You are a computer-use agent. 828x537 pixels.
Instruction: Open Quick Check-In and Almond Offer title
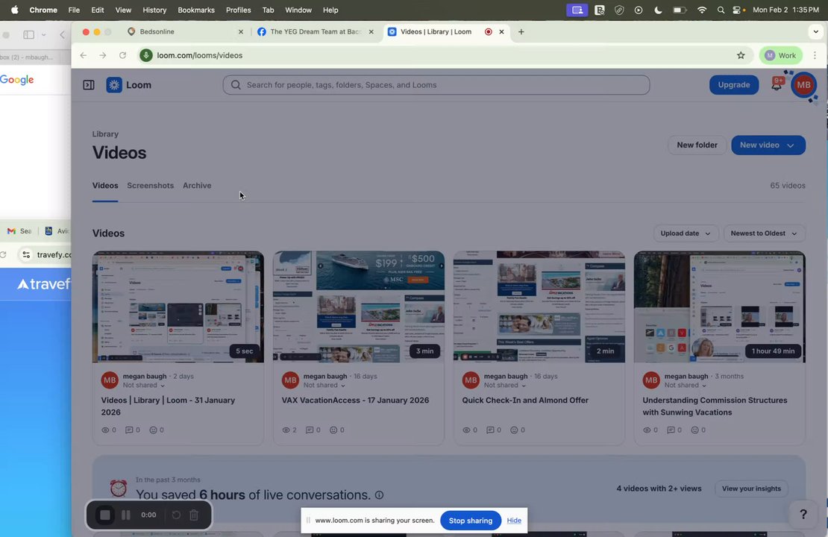(525, 401)
